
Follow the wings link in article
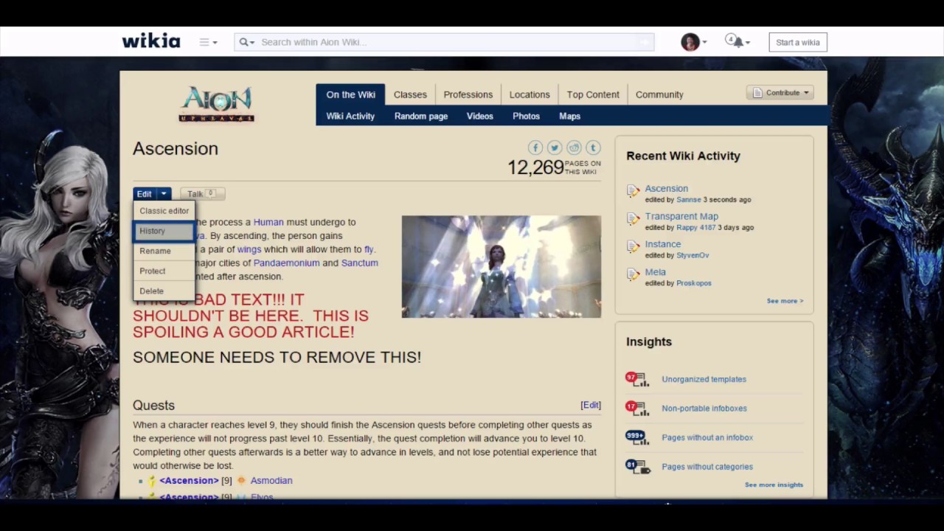coord(249,249)
